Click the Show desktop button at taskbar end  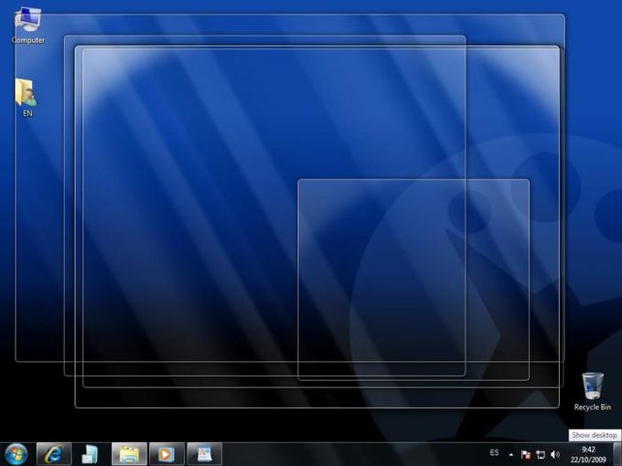pyautogui.click(x=619, y=454)
